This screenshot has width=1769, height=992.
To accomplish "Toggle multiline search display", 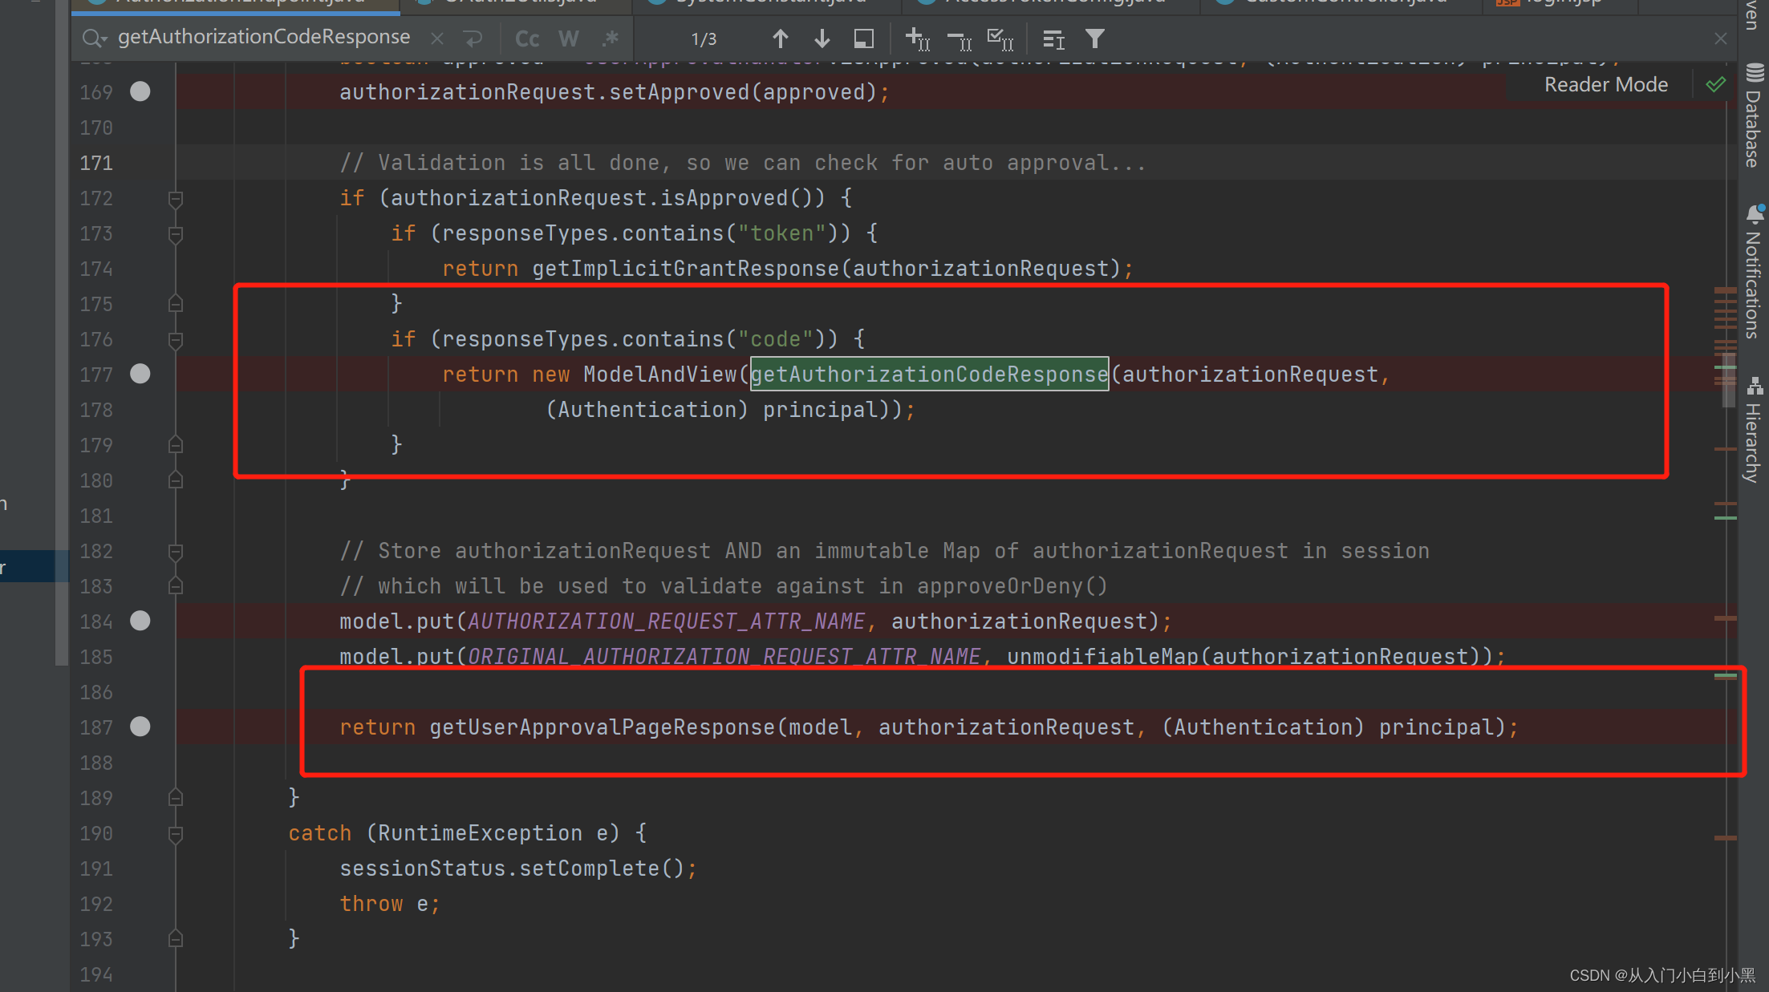I will (x=1053, y=38).
